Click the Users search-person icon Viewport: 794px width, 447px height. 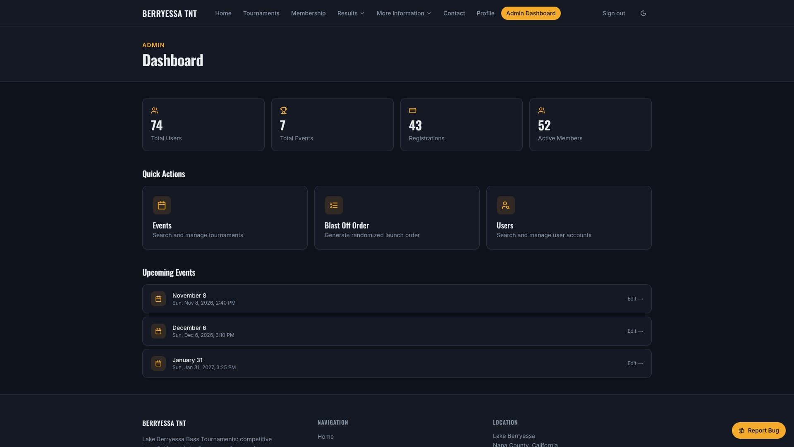[x=506, y=205]
